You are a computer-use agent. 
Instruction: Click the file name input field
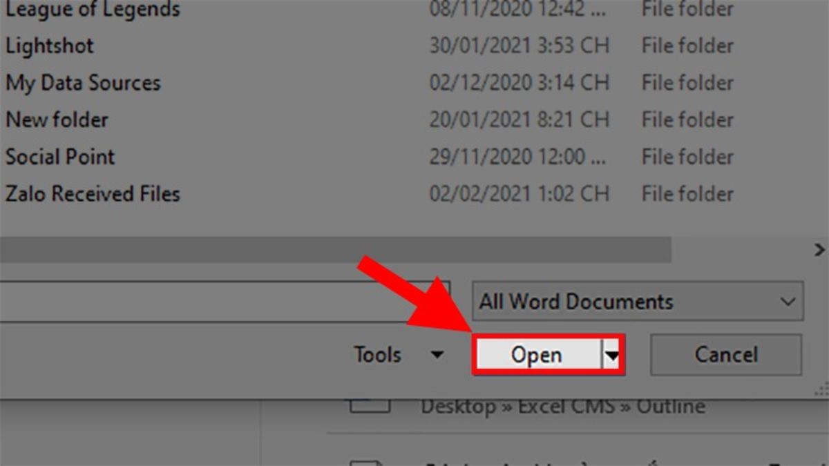pos(207,302)
